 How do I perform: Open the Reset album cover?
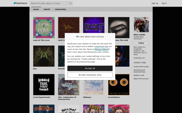[x=94, y=25]
